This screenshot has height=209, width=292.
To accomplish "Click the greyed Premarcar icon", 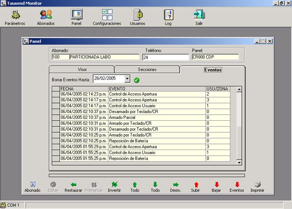I will (94, 185).
